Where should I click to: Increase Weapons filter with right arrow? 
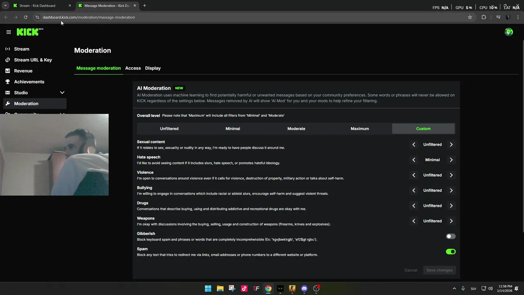tap(451, 221)
